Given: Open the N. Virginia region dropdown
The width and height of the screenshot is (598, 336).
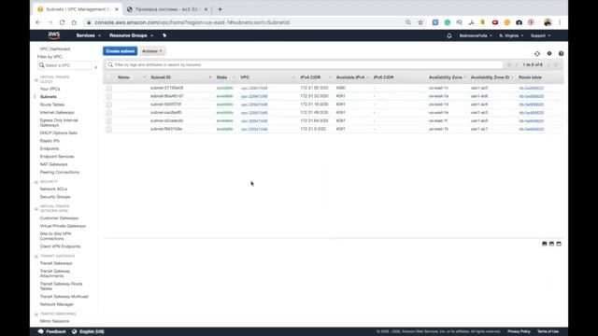Looking at the screenshot, I should click(511, 35).
